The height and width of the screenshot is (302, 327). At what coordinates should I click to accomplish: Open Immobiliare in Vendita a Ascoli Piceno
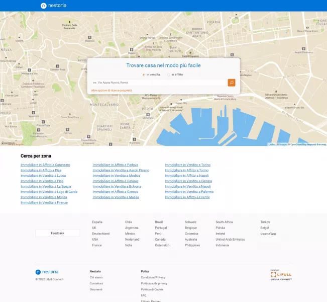pyautogui.click(x=121, y=170)
